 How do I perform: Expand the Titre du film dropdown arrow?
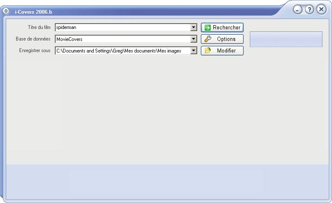[193, 27]
